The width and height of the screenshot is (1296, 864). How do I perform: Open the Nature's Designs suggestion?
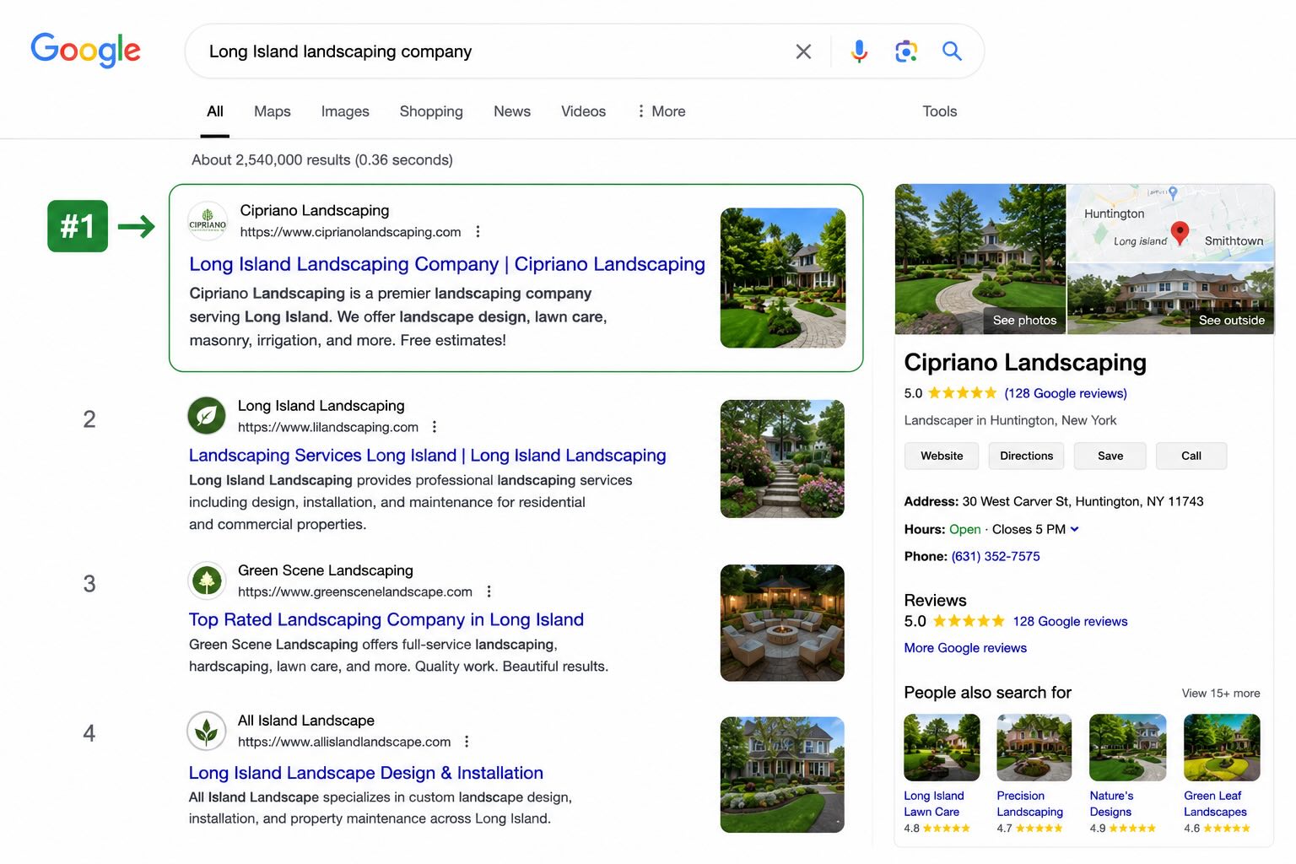pyautogui.click(x=1111, y=804)
